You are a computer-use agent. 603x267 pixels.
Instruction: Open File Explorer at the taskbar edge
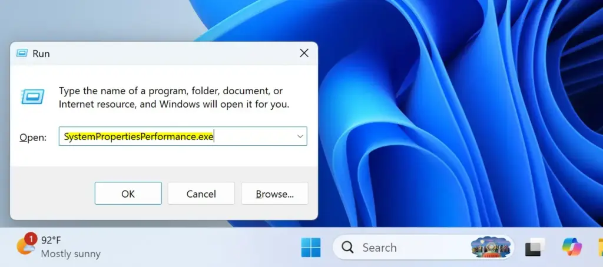tap(600, 248)
